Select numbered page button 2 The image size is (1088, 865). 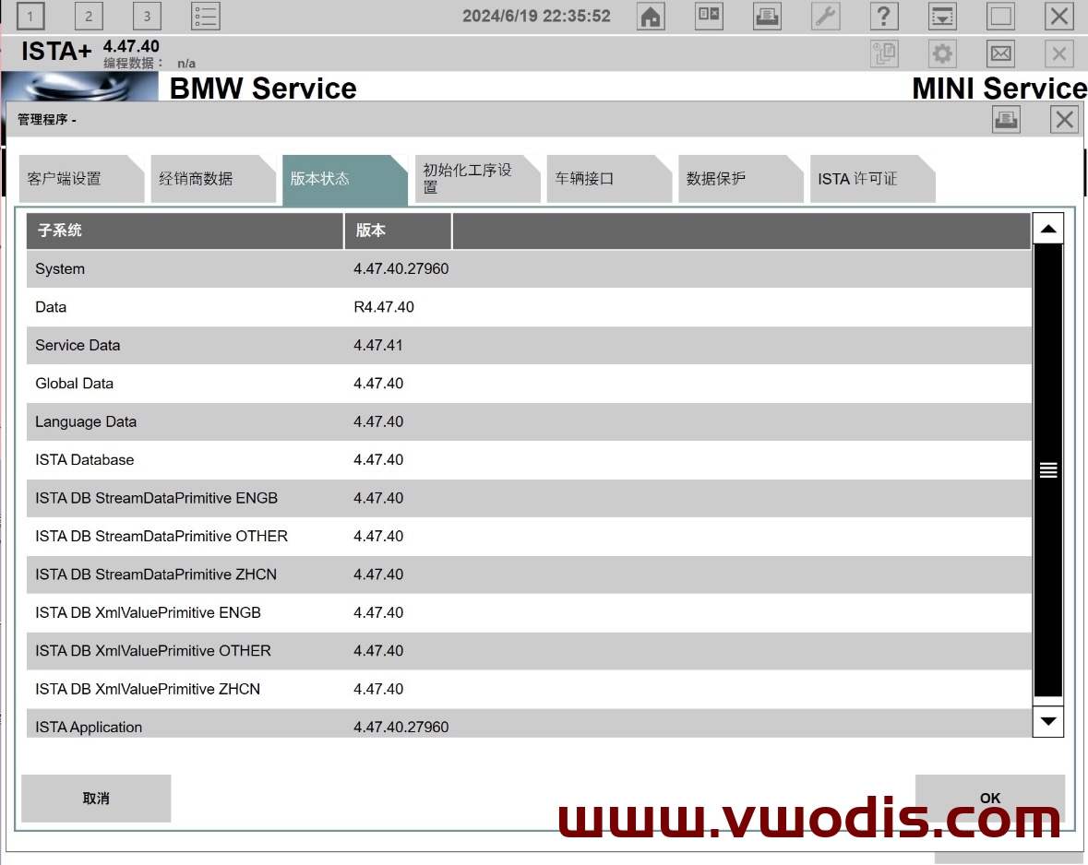pos(89,16)
